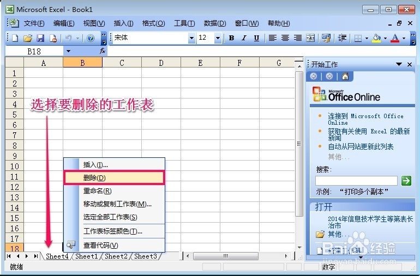Click the Open folder icon in toolbar
The image size is (420, 276).
28,38
